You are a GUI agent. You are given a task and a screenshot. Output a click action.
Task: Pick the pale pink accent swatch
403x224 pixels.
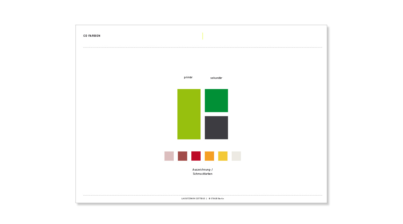pos(169,156)
